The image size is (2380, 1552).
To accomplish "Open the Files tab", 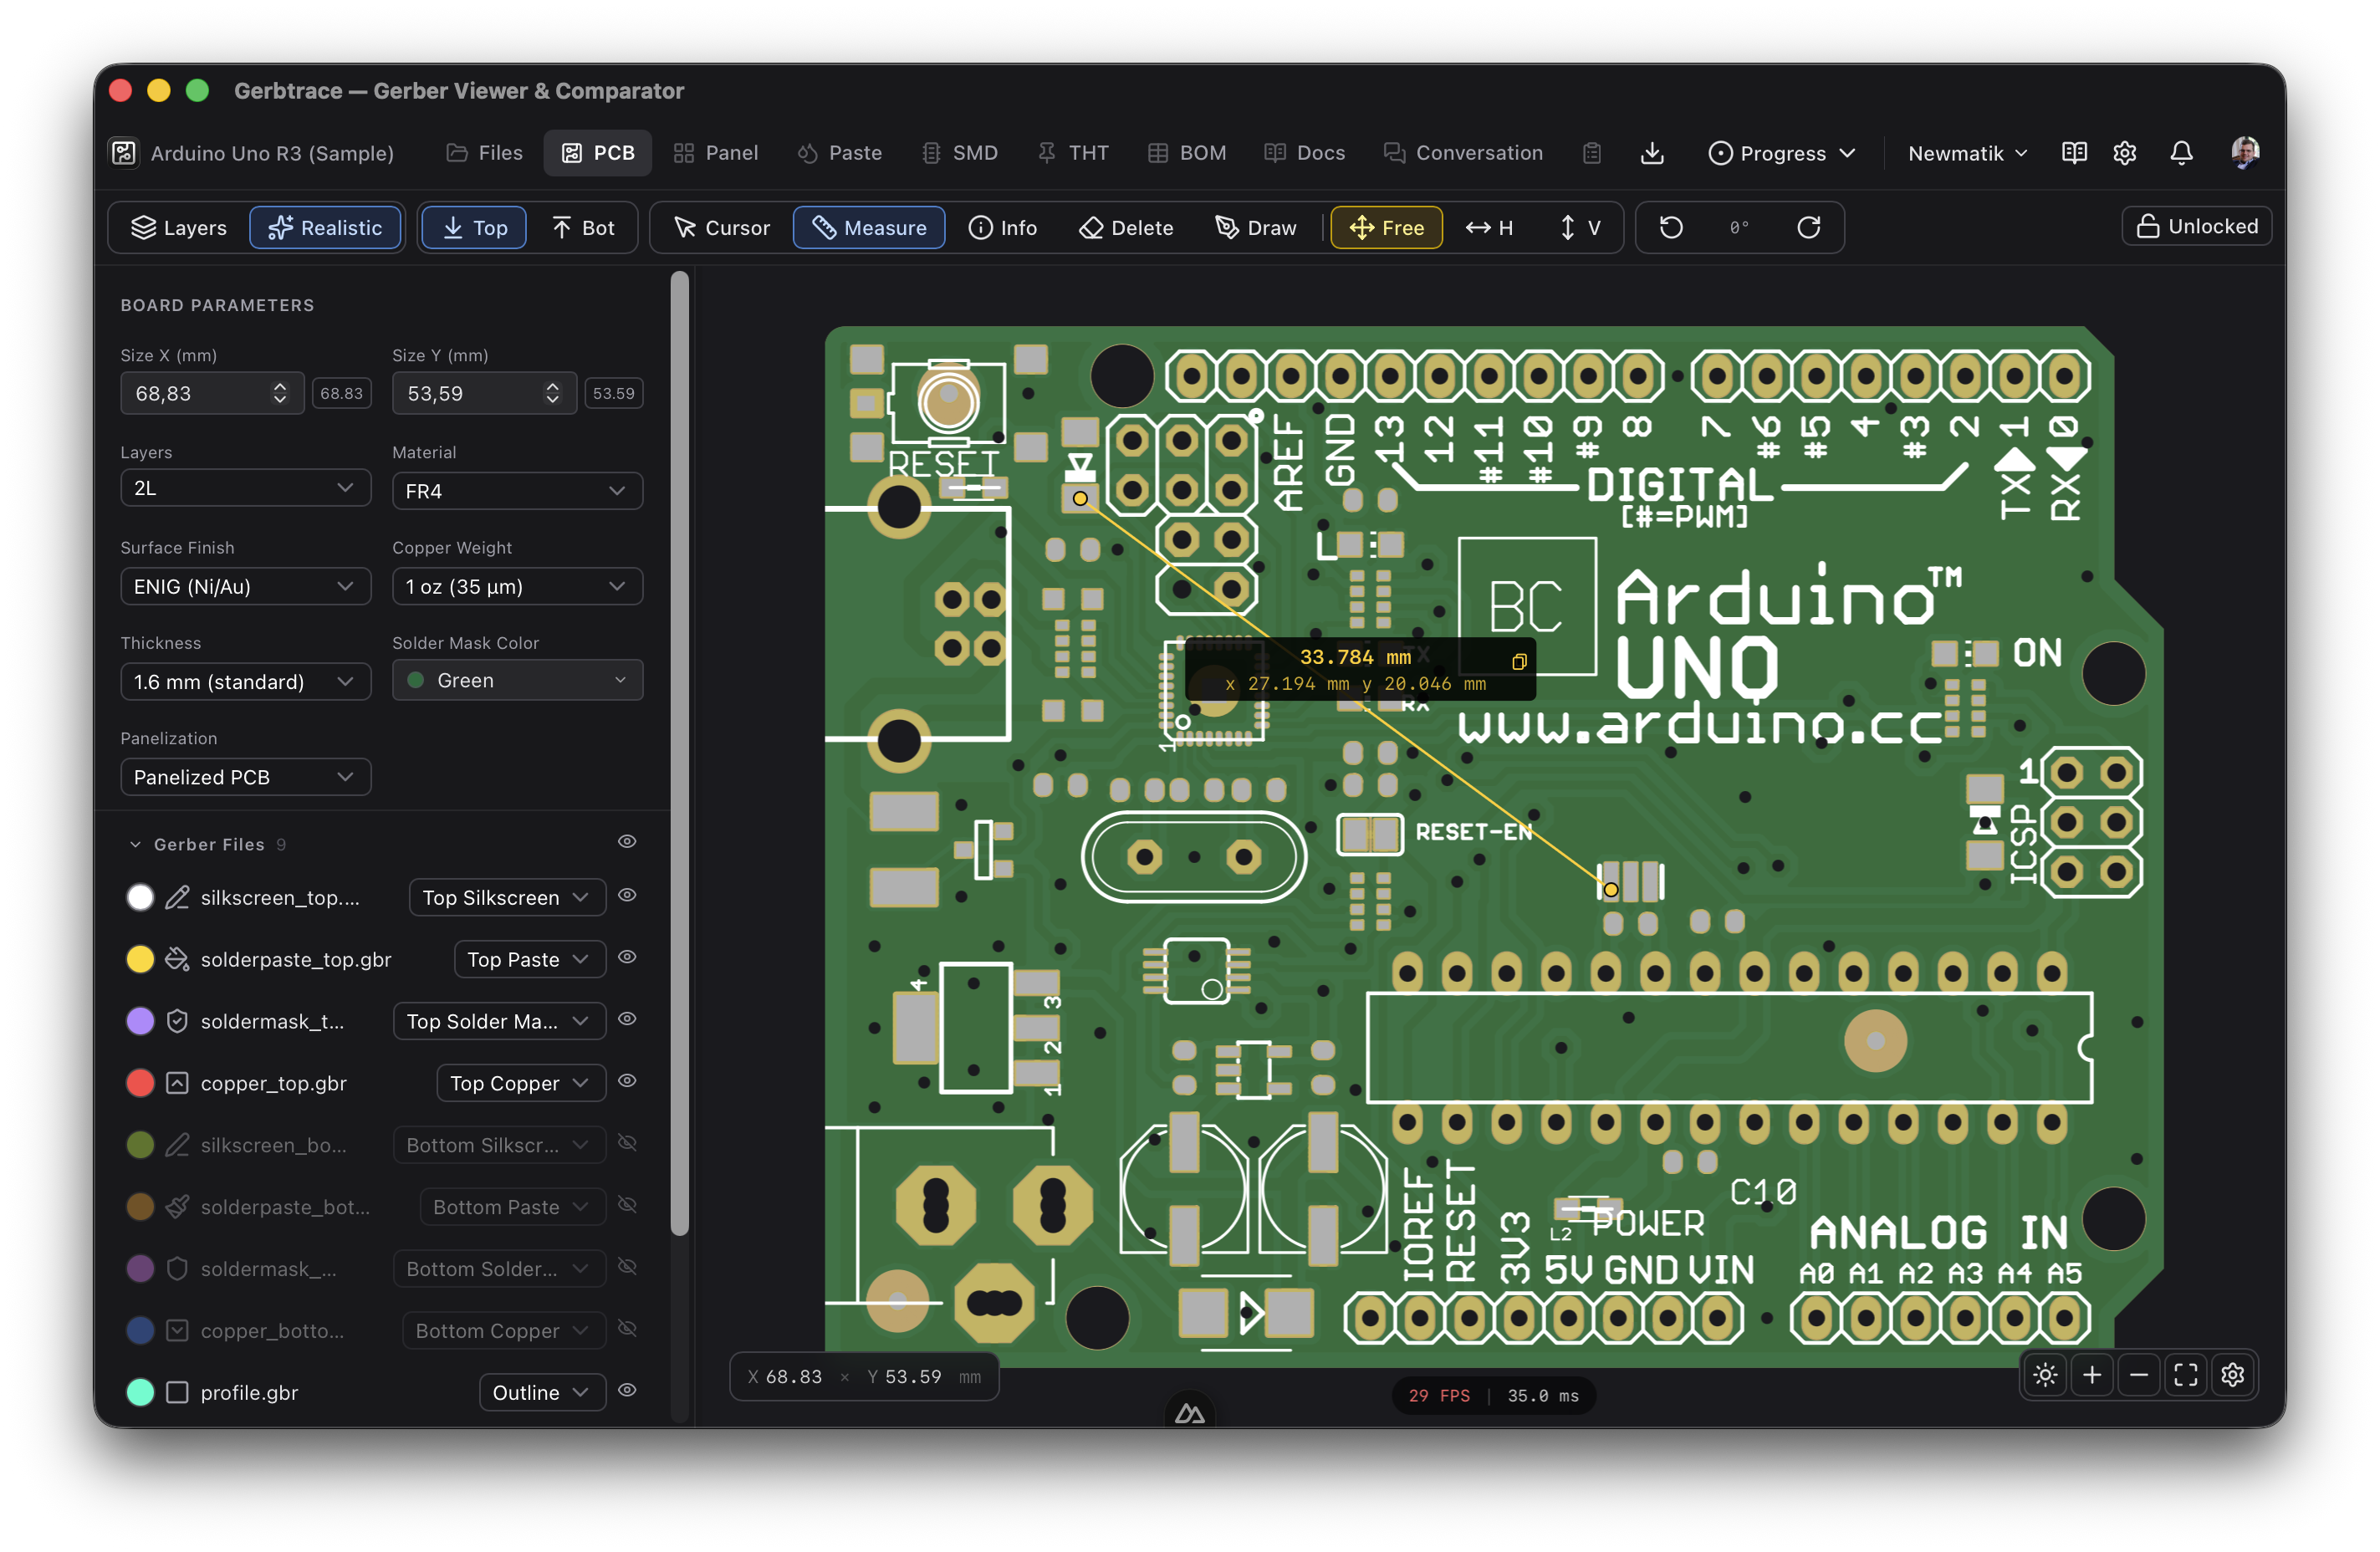I will tap(484, 153).
